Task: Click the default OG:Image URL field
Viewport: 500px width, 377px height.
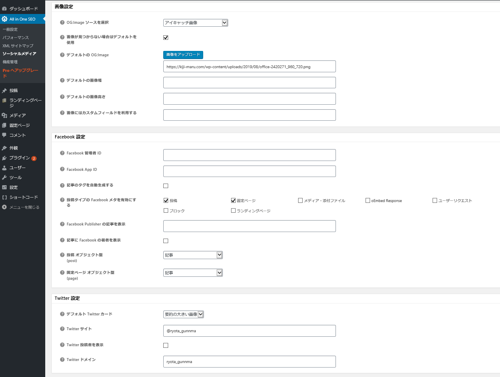Action: [250, 66]
